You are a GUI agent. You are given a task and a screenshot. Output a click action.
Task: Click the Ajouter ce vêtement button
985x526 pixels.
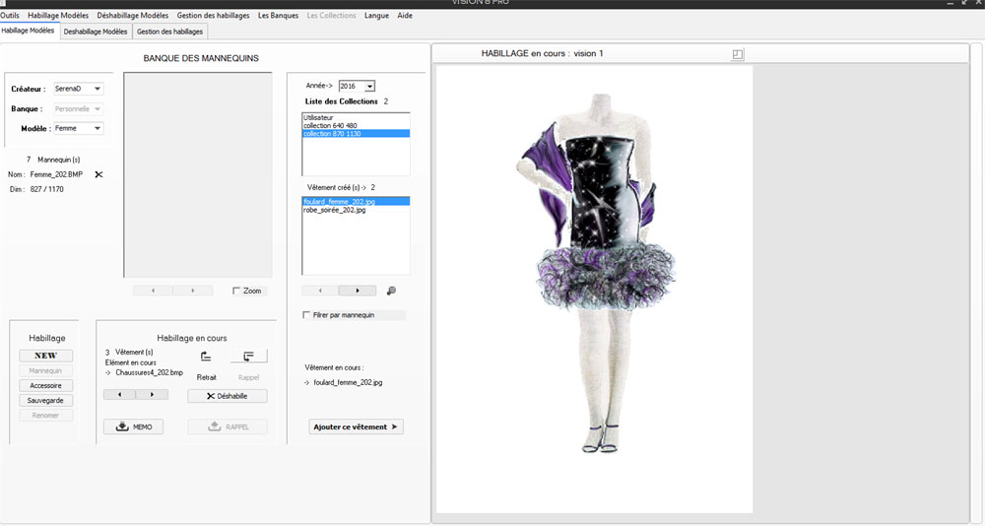357,427
